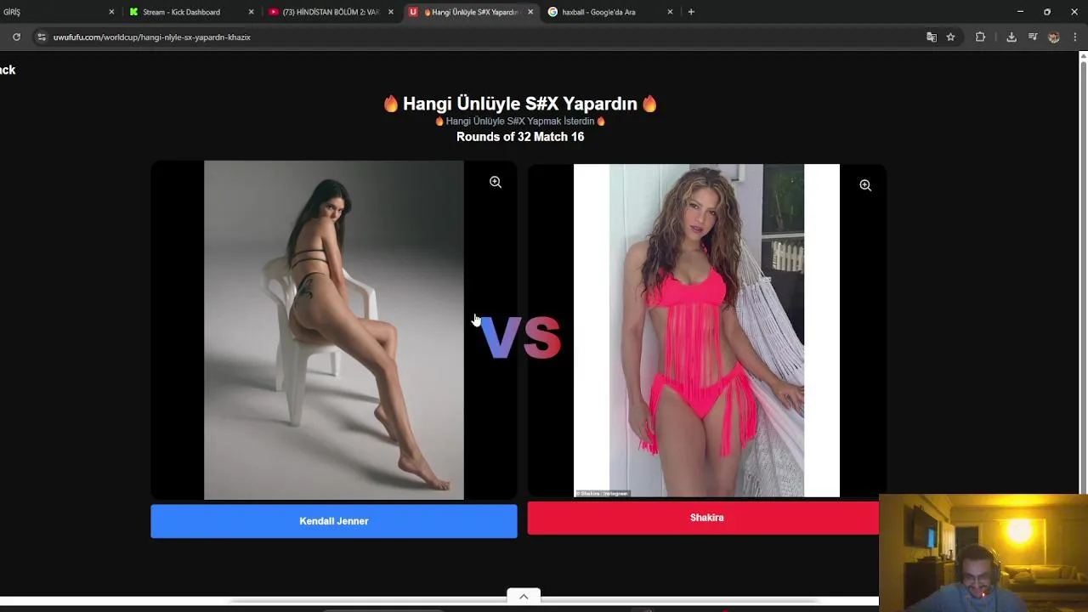1088x612 pixels.
Task: Open the media control toolbar icon
Action: point(1033,37)
